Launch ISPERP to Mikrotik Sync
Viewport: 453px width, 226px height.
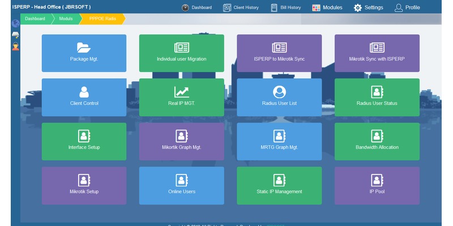(279, 53)
